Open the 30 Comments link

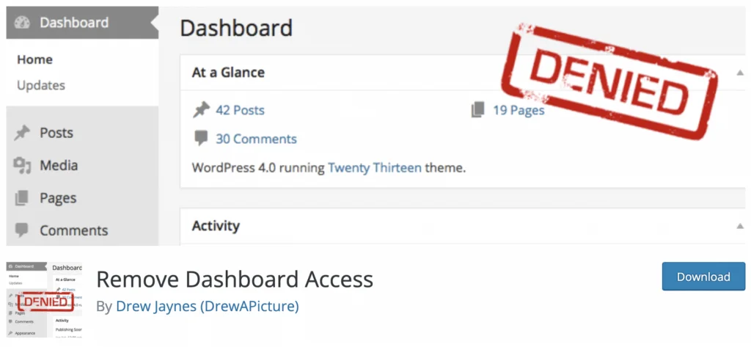tap(256, 139)
